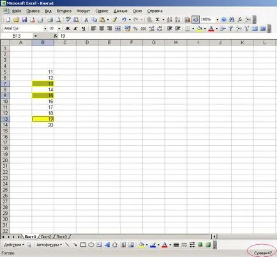The image size is (277, 257).
Task: Select the Arrow drawing tool
Action: point(75,245)
